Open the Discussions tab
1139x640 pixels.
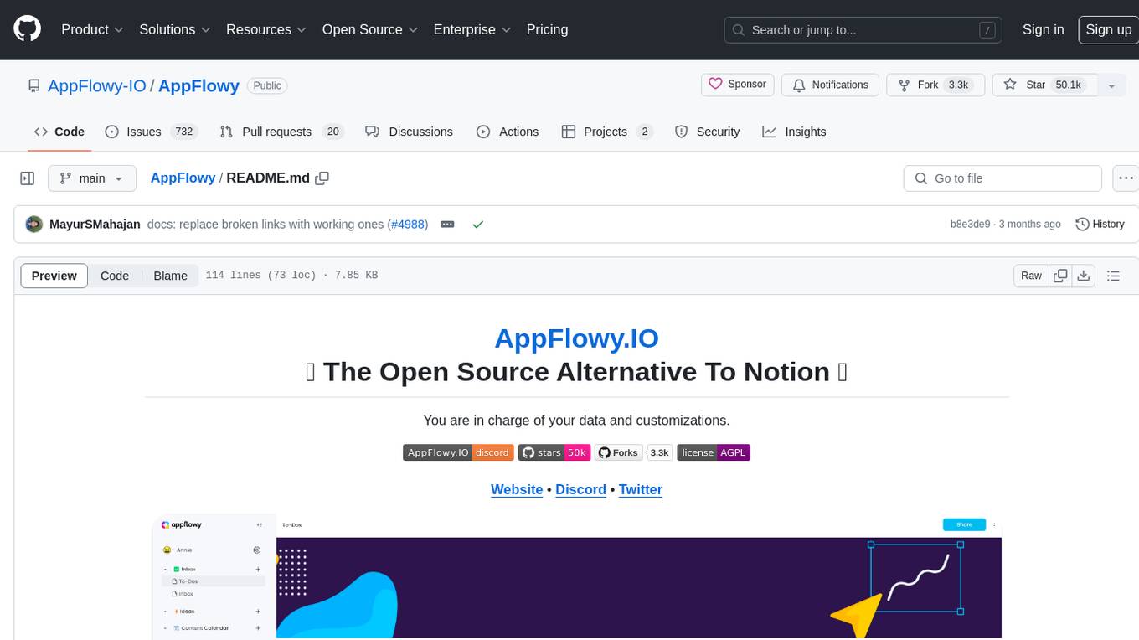[410, 132]
